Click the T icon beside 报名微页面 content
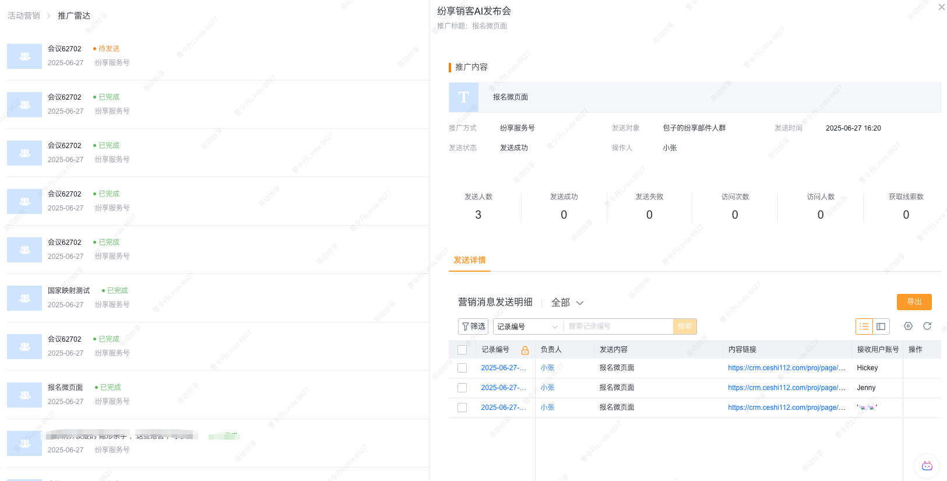Image resolution: width=947 pixels, height=481 pixels. (x=464, y=97)
